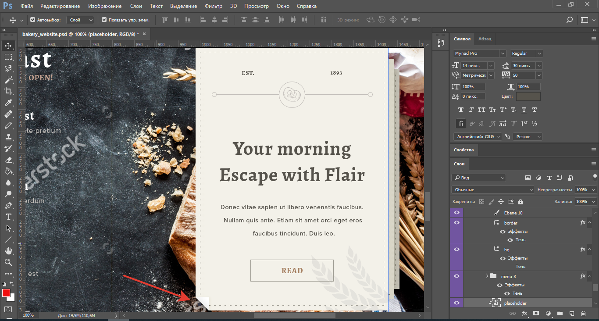Screen dimensions: 599x321
Task: Select the Ebene 10 layer name
Action: pos(513,213)
